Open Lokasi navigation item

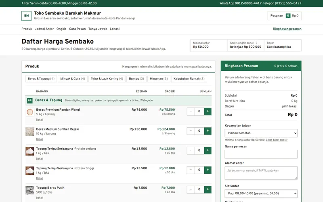pos(115,29)
